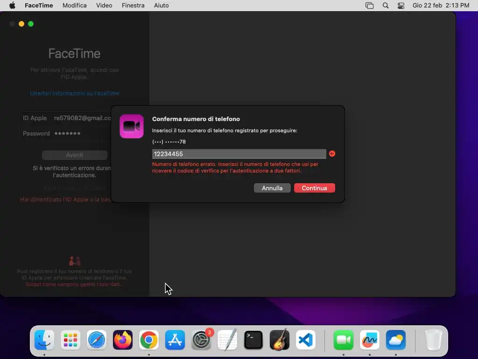
Task: Open Launchpad from the Dock
Action: (x=70, y=340)
